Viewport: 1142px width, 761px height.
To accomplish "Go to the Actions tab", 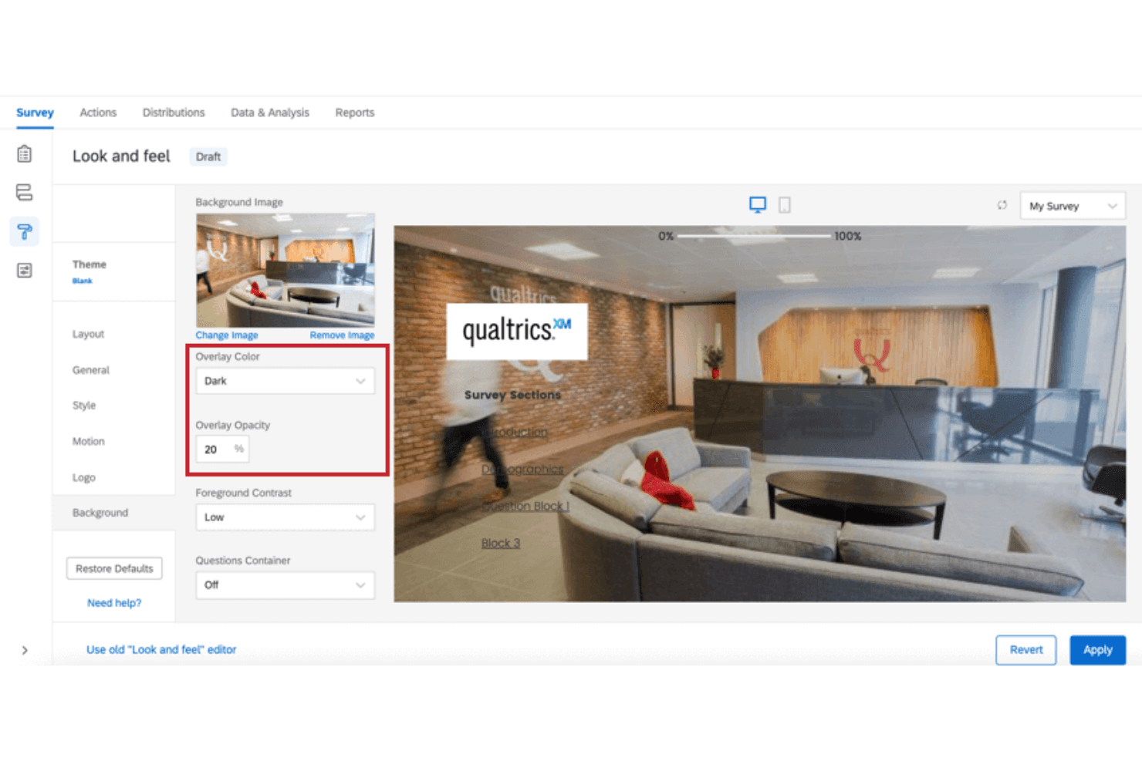I will [98, 113].
